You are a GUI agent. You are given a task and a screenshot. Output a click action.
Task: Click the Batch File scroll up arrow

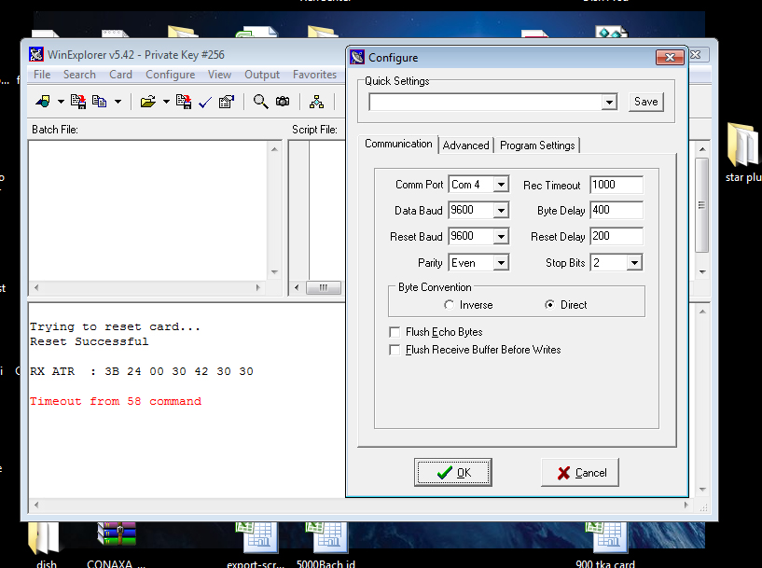(274, 148)
